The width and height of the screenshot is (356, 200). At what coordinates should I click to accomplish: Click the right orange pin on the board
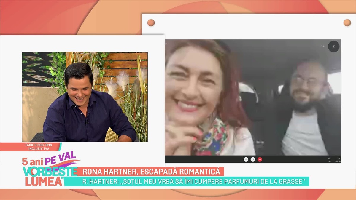[x=347, y=23]
